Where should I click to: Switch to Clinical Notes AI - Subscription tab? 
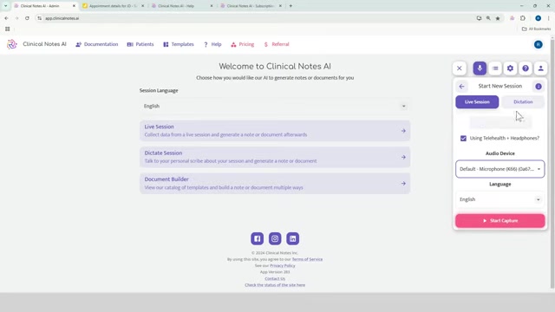coord(251,6)
